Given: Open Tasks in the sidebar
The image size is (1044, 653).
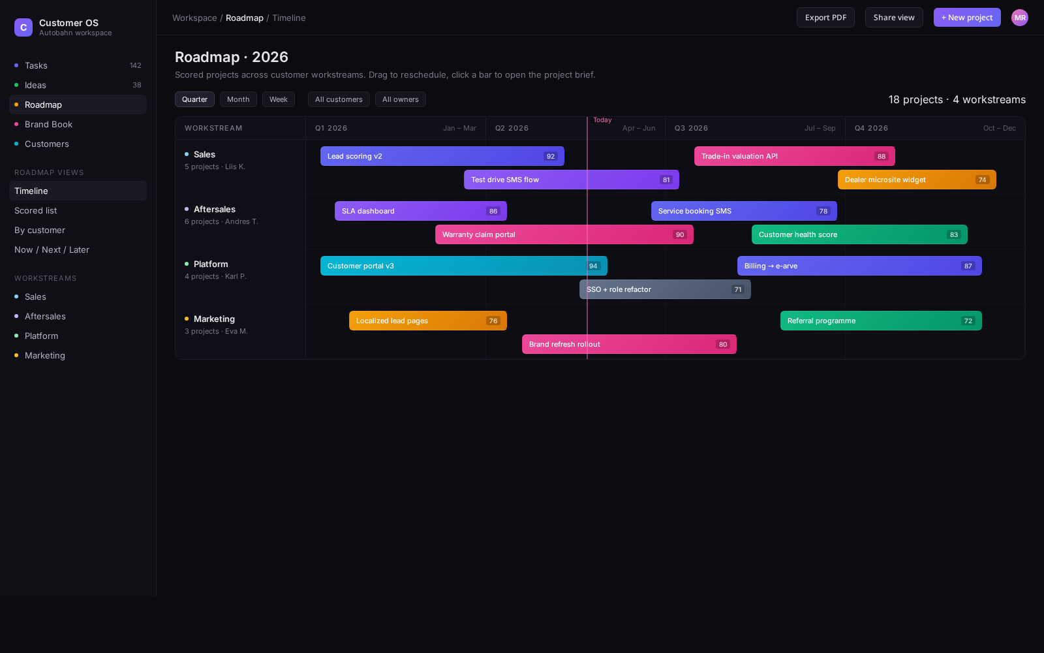Looking at the screenshot, I should point(78,65).
